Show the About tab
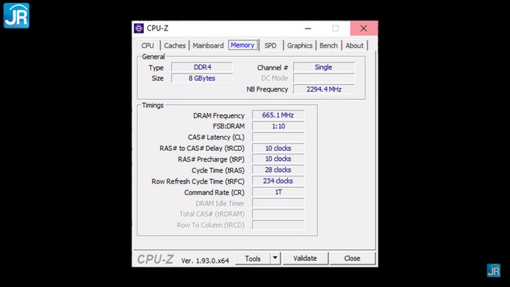This screenshot has width=510, height=287. tap(354, 45)
